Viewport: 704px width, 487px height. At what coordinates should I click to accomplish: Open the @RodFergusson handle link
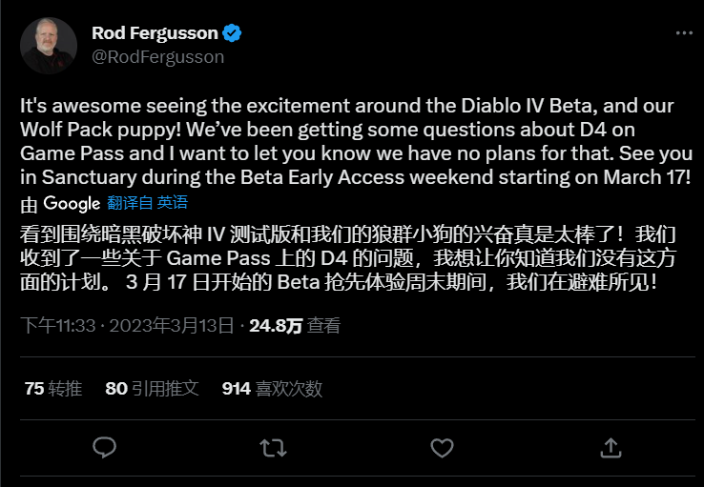pos(157,56)
